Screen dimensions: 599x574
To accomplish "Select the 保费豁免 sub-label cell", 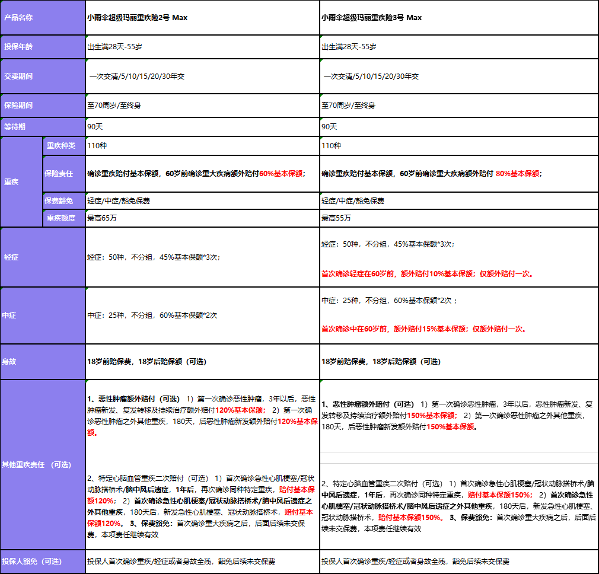I will (x=64, y=201).
